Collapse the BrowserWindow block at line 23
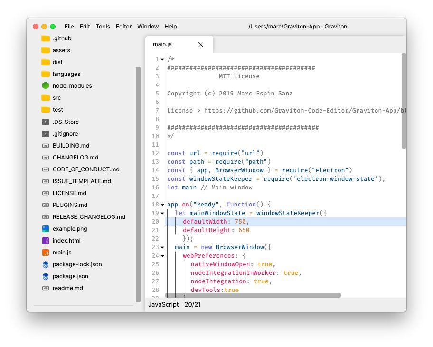 click(162, 248)
